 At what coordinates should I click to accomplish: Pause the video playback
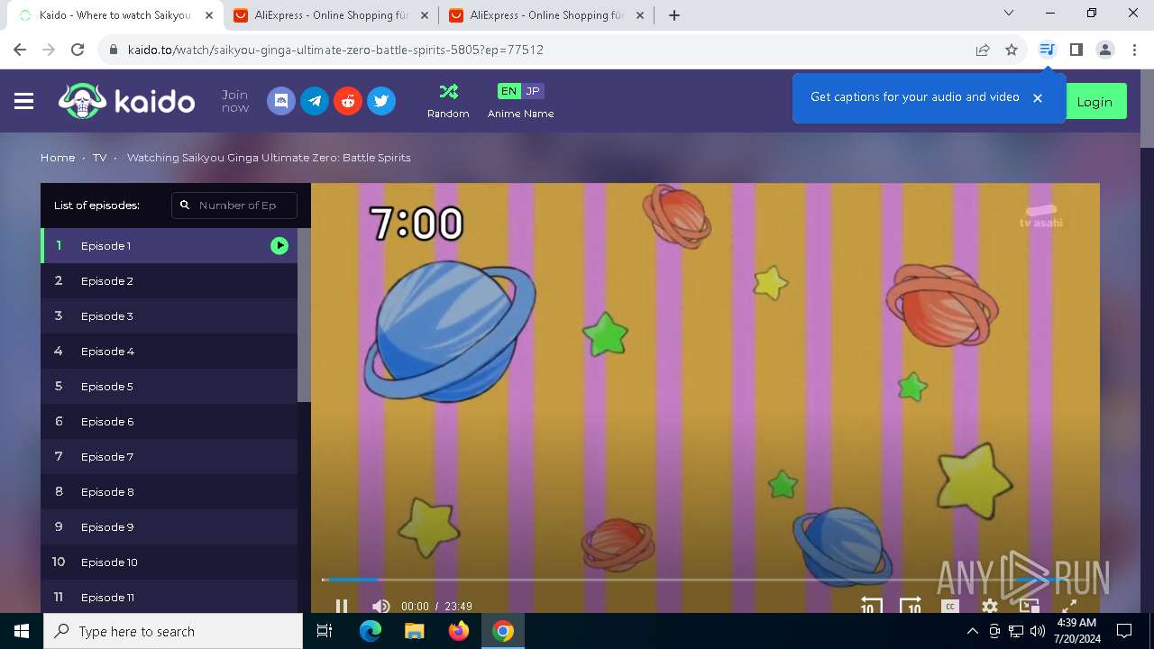342,607
